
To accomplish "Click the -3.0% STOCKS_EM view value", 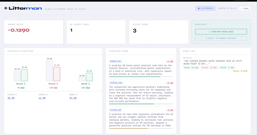I will click(x=170, y=110).
